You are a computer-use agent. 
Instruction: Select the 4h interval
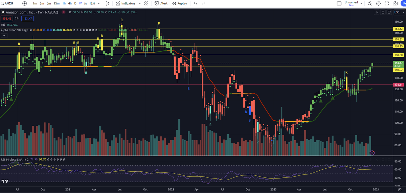coord(70,3)
